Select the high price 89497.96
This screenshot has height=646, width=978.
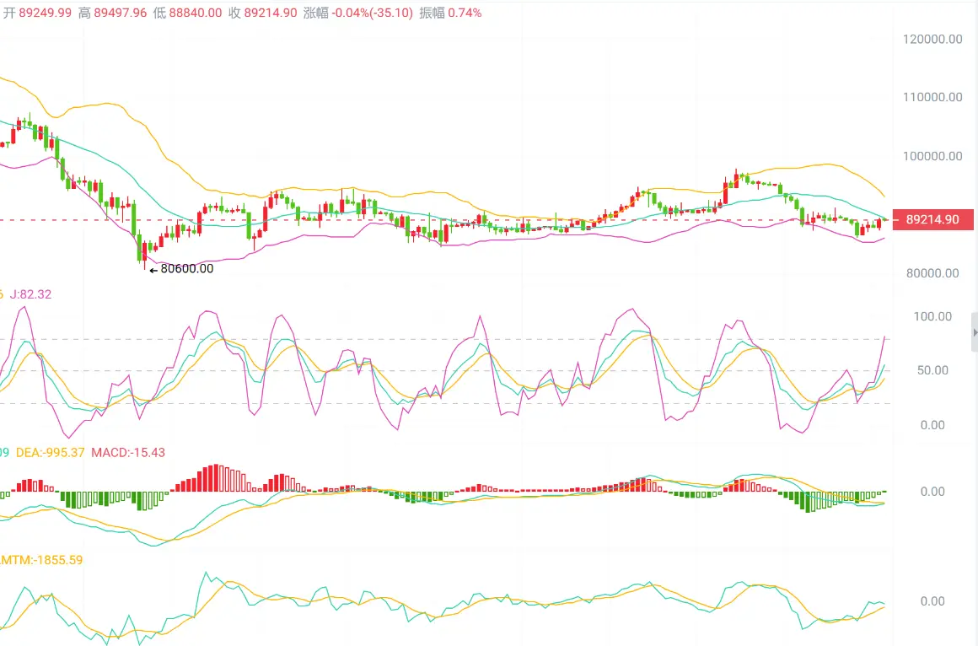[121, 13]
